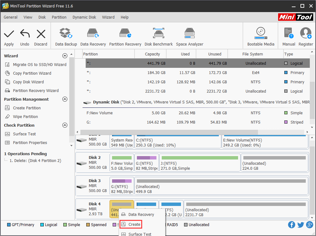Click the Bootable Media icon

point(260,33)
